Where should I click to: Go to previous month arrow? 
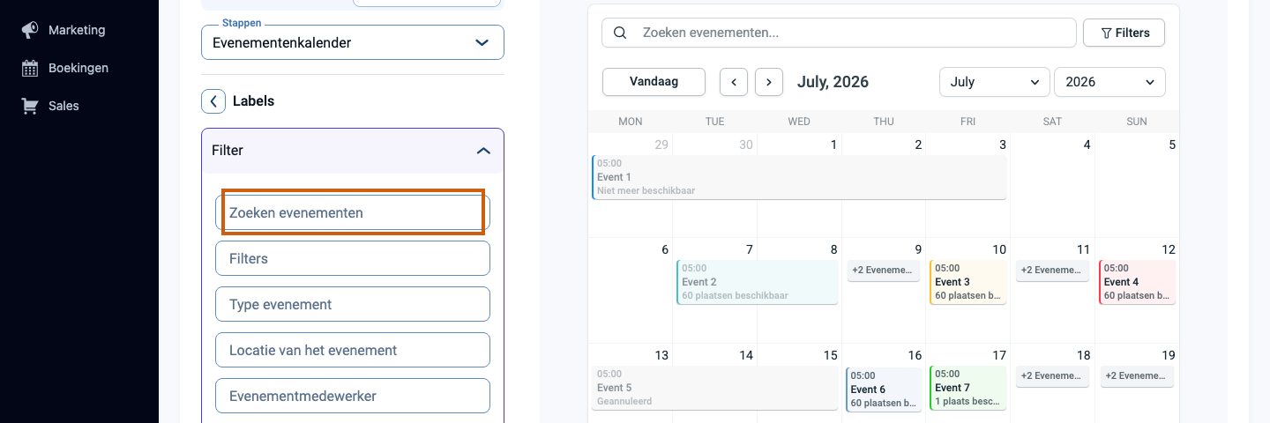734,82
